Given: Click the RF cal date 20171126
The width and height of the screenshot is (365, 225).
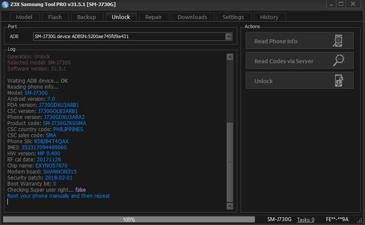Looking at the screenshot, I should click(49, 160).
